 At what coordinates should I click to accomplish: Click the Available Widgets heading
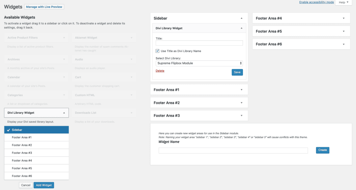pos(19,17)
